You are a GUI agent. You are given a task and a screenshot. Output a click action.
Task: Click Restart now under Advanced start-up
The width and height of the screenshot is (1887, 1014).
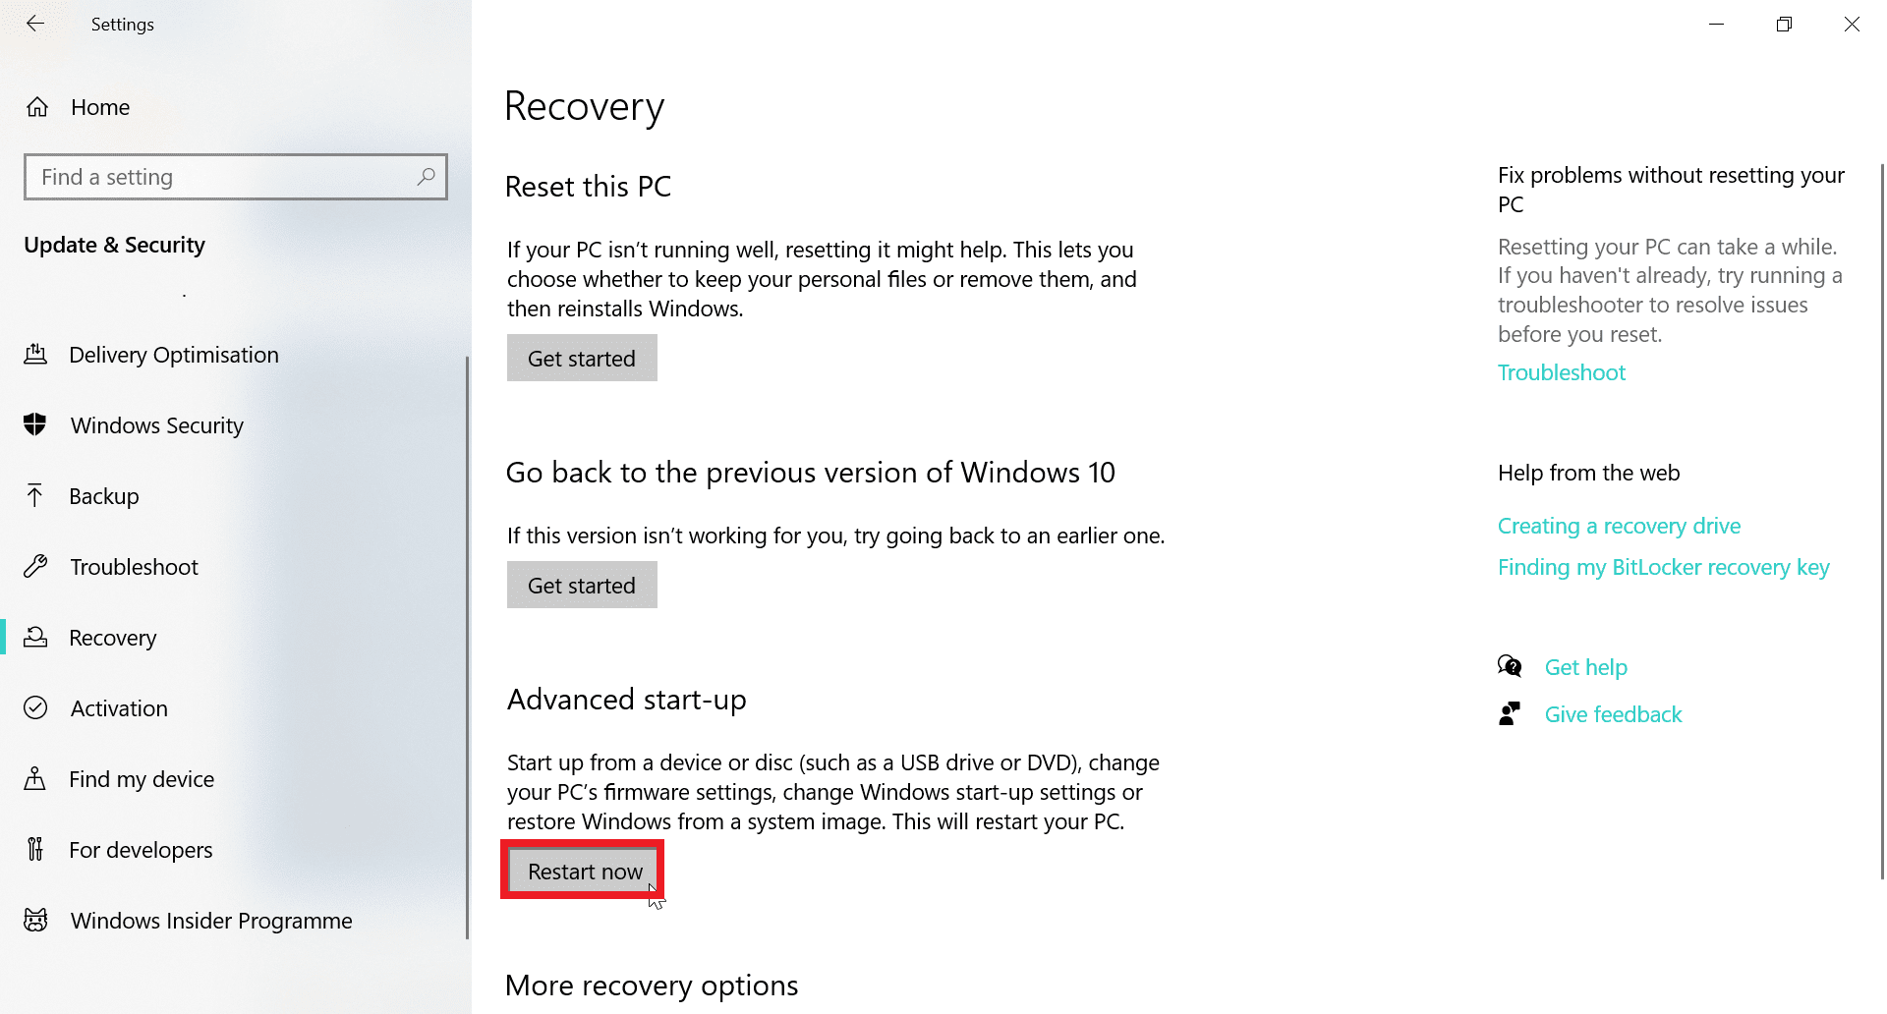click(x=584, y=871)
